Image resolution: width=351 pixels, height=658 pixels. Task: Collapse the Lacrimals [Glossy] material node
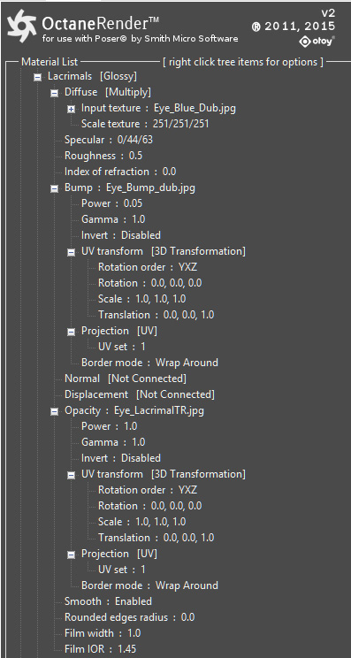coord(38,77)
